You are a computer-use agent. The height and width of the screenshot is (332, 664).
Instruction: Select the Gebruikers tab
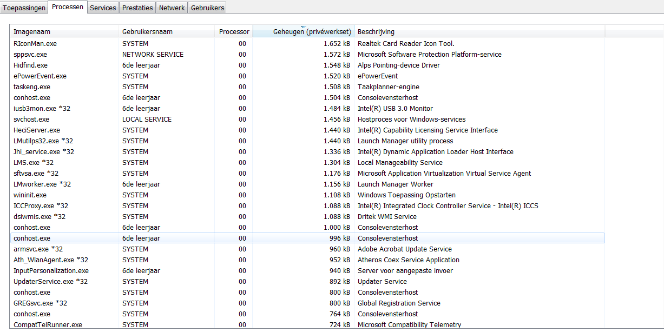click(x=207, y=8)
